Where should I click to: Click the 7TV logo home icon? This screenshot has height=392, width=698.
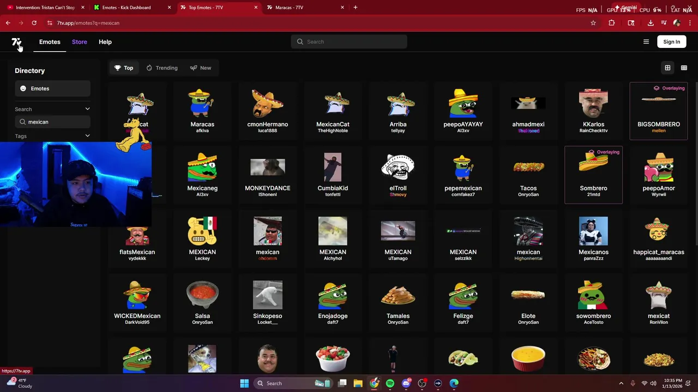point(16,42)
